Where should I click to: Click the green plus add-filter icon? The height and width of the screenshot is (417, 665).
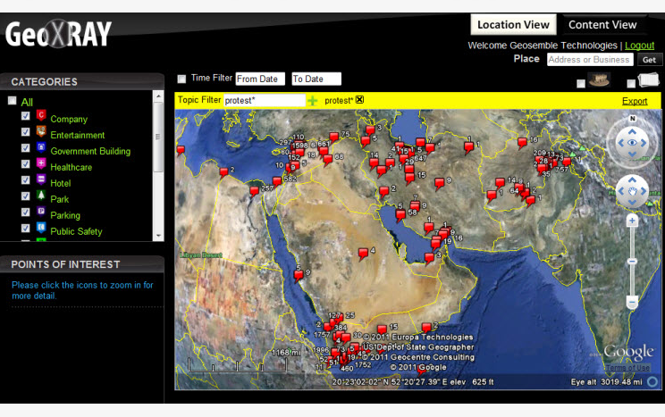(x=313, y=101)
